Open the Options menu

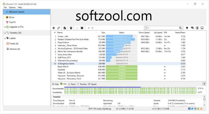pos(12,7)
